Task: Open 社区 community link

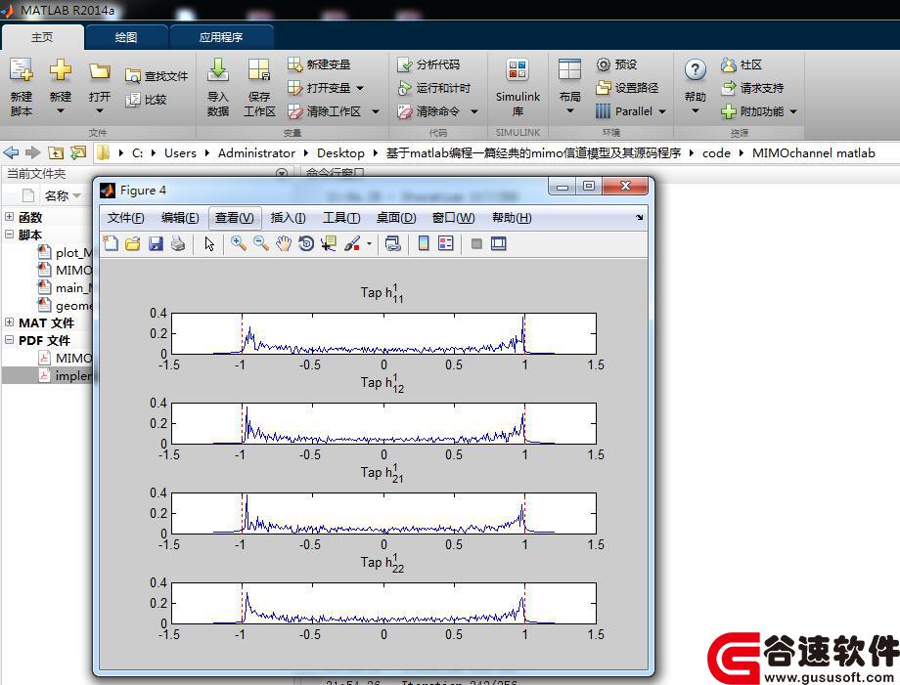Action: (742, 64)
